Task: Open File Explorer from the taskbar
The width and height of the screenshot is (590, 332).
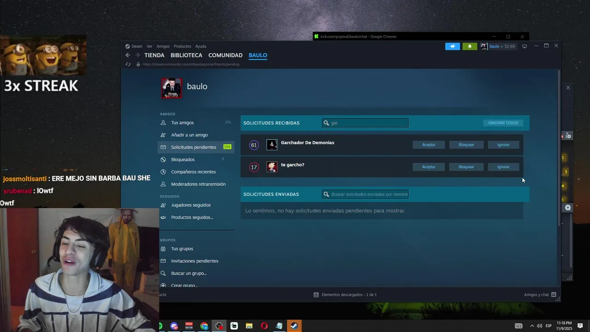Action: pyautogui.click(x=249, y=326)
